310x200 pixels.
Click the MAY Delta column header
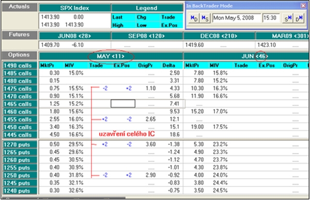[168, 65]
